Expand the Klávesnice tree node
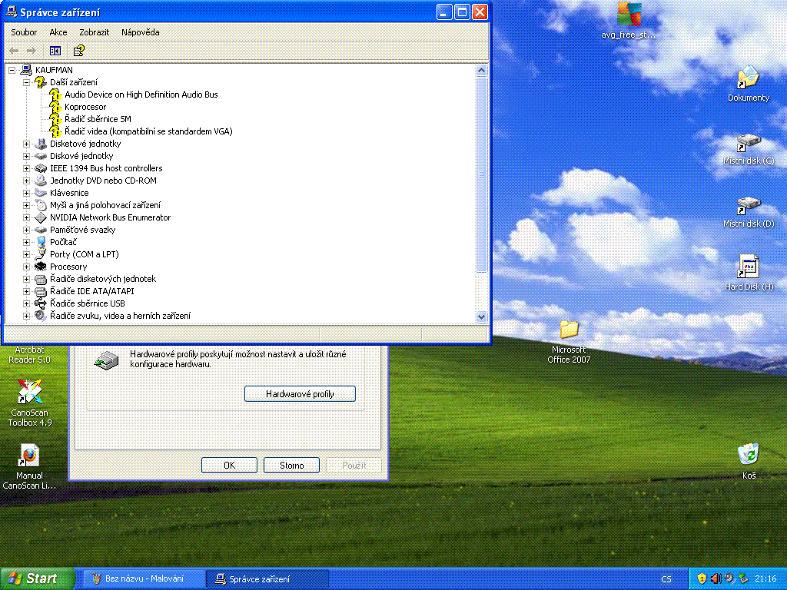787x590 pixels. click(27, 193)
